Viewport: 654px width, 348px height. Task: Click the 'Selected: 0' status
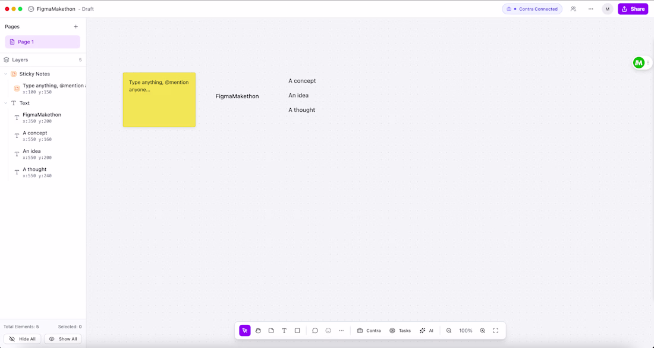click(70, 327)
